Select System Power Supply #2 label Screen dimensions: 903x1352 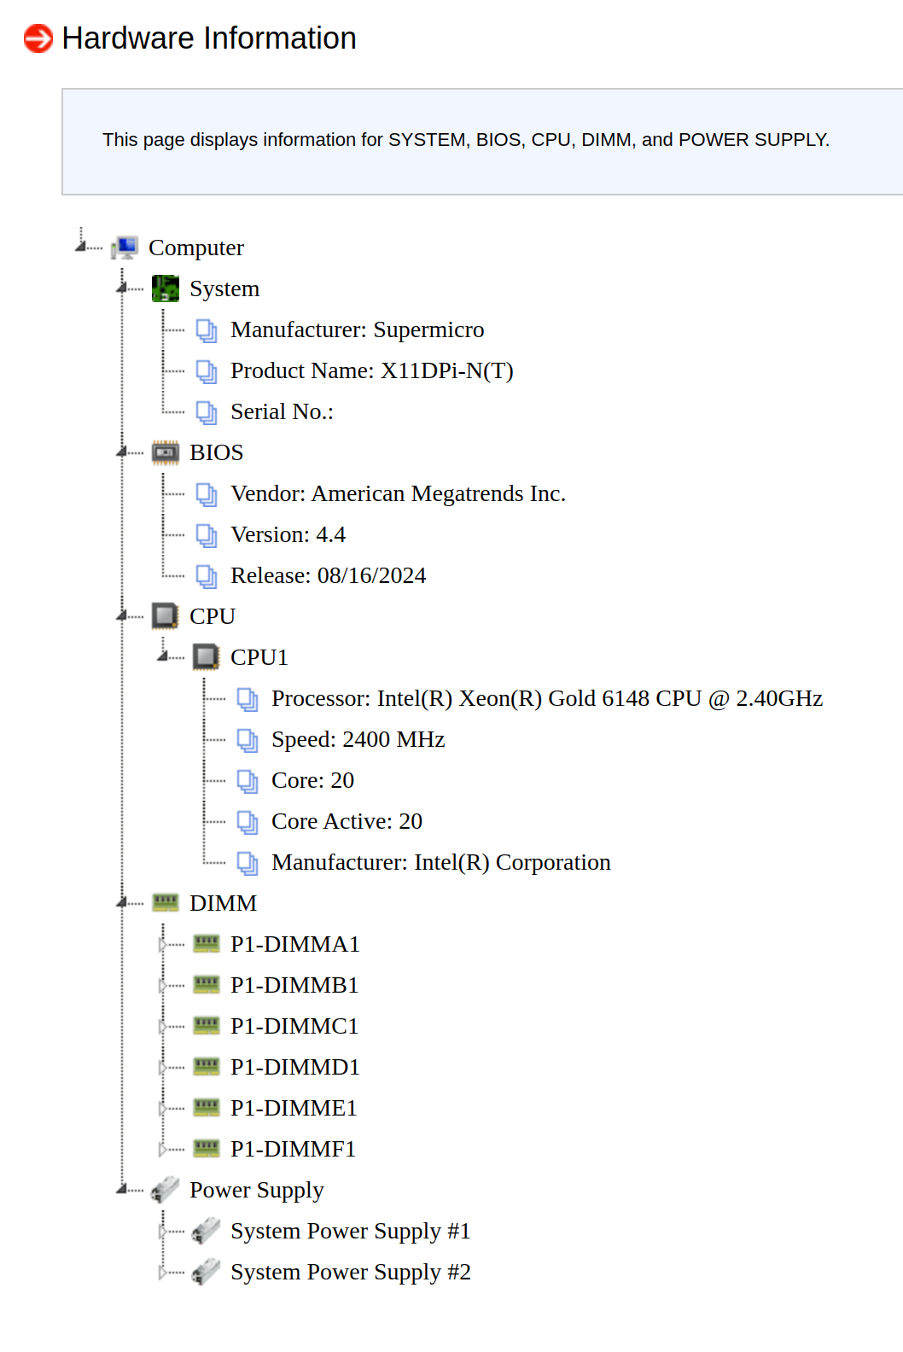pos(351,1272)
